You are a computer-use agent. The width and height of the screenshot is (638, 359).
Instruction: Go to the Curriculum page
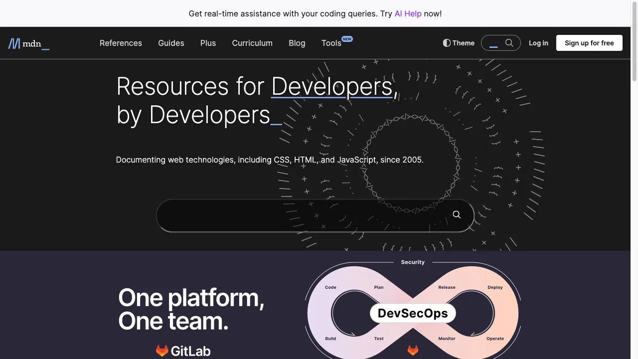coord(252,43)
